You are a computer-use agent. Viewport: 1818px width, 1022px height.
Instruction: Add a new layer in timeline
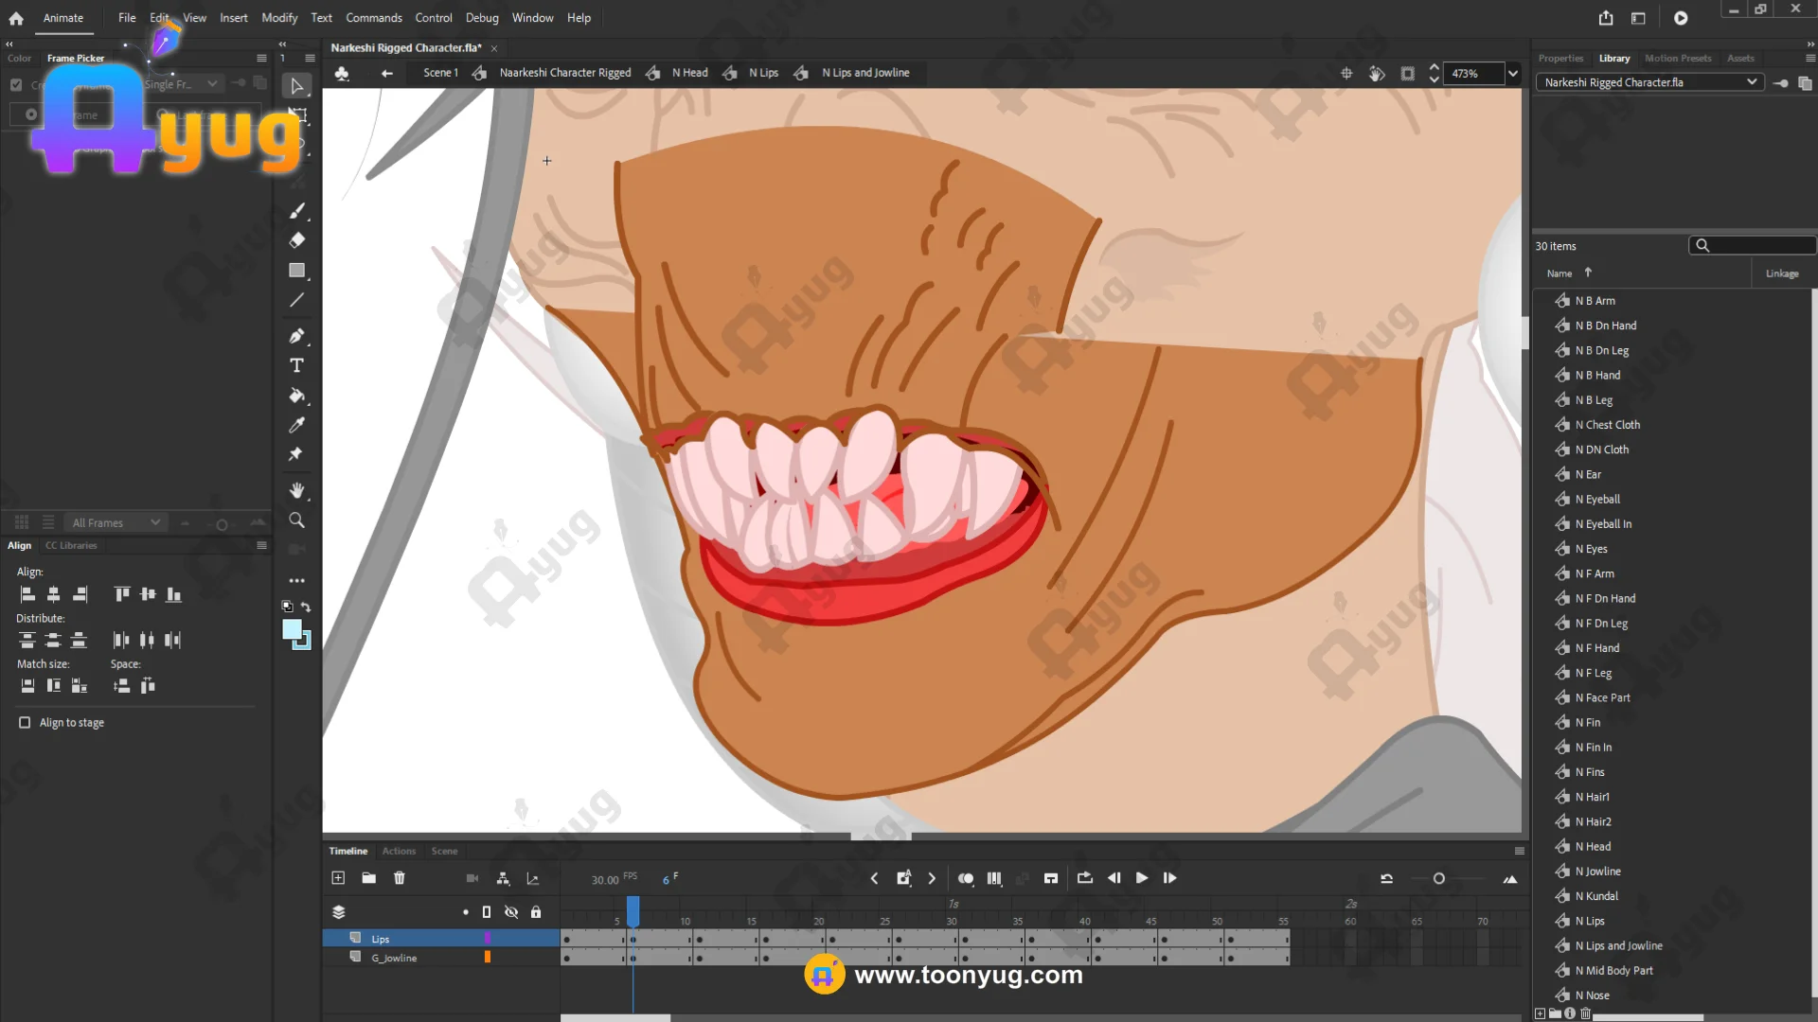tap(338, 878)
